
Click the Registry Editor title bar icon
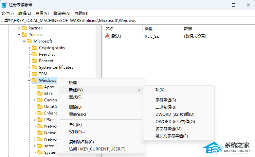point(4,5)
